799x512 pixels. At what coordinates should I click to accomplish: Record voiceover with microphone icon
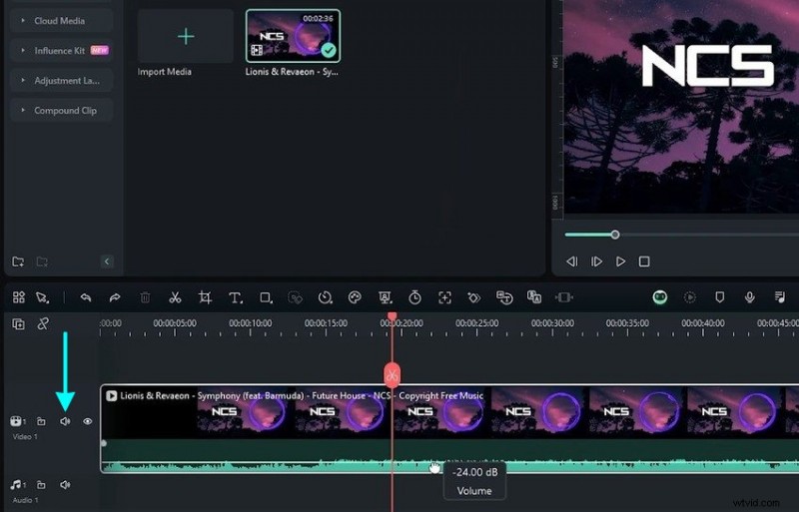click(750, 297)
